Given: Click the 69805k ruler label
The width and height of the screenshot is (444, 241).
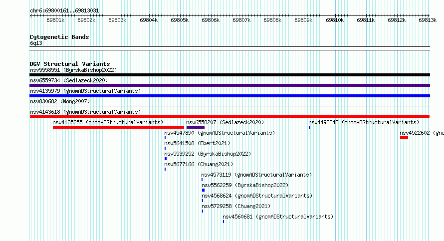Looking at the screenshot, I should coord(180,20).
